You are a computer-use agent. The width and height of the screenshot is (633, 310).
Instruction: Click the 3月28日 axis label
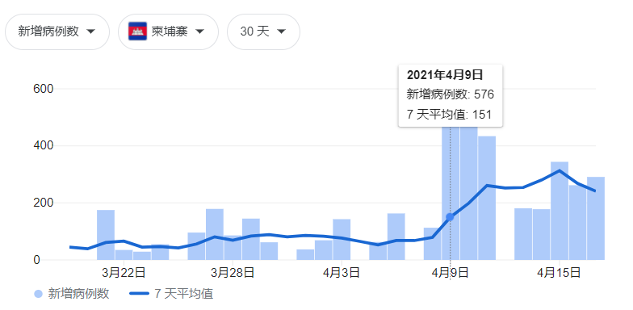tap(233, 273)
